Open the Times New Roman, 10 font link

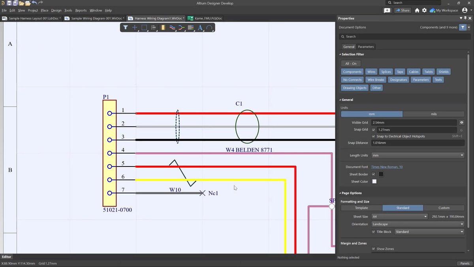387,167
